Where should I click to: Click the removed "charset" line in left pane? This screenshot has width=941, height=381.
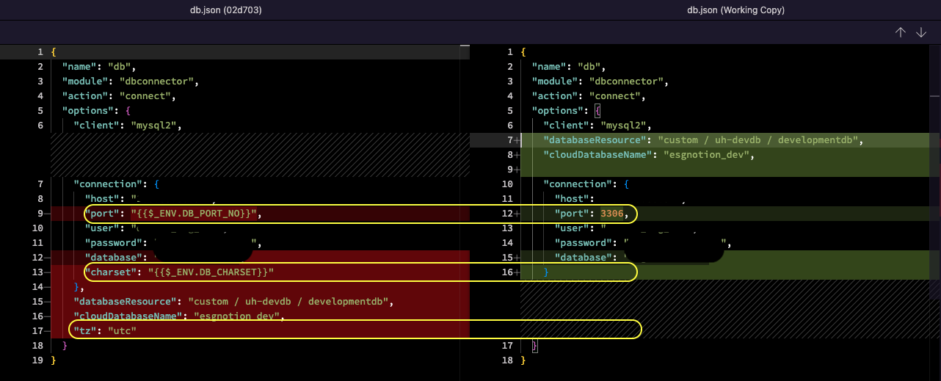coord(179,272)
